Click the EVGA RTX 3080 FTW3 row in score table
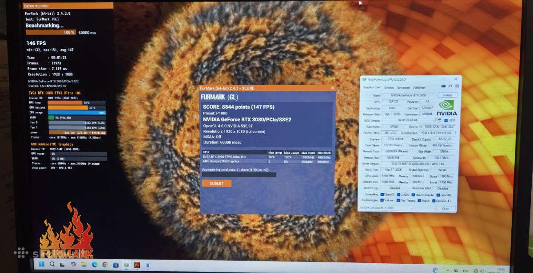 (x=266, y=157)
